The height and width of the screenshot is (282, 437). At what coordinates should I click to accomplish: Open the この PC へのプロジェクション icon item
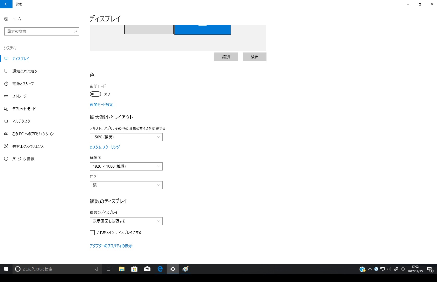tap(6, 134)
